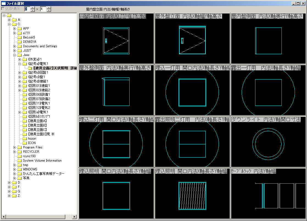Enable the リスト表示 checkbox
The width and height of the screenshot is (307, 221).
pos(3,9)
